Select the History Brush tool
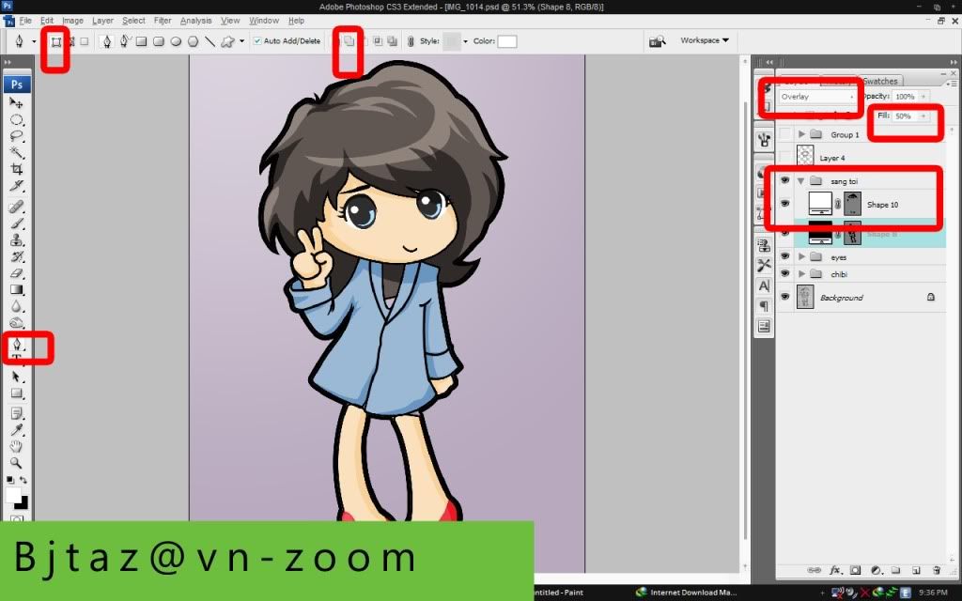962x601 pixels. click(x=17, y=256)
